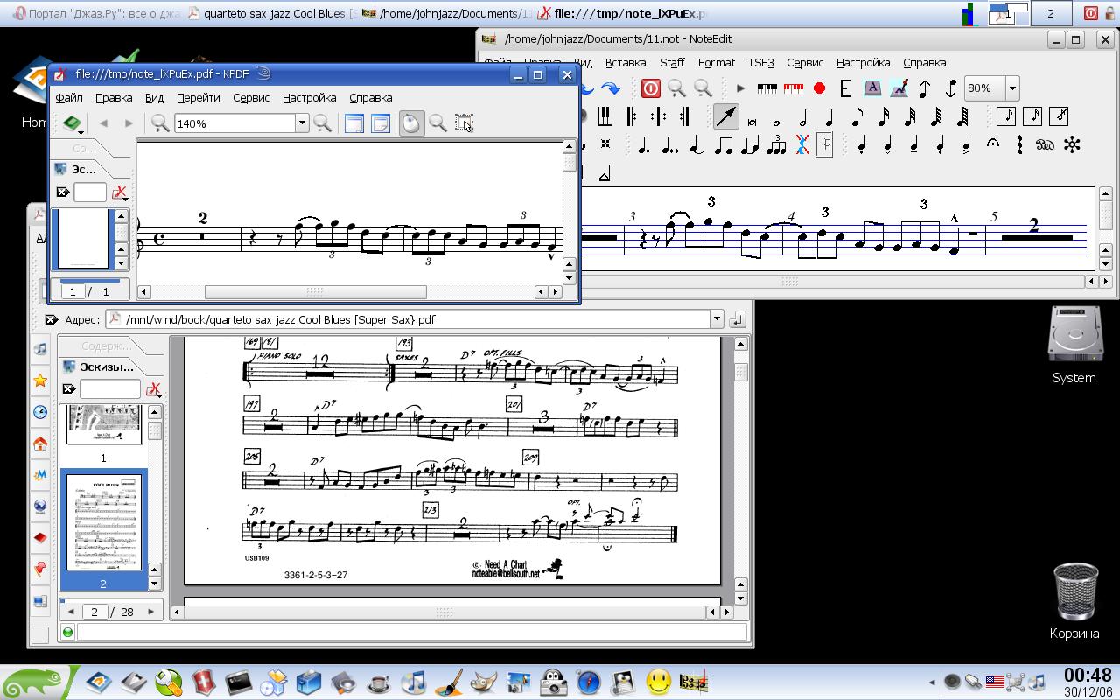Screen dimensions: 1120x700
Task: Toggle the pedal 'Ped' marking button in NoteEdit
Action: tap(1045, 145)
